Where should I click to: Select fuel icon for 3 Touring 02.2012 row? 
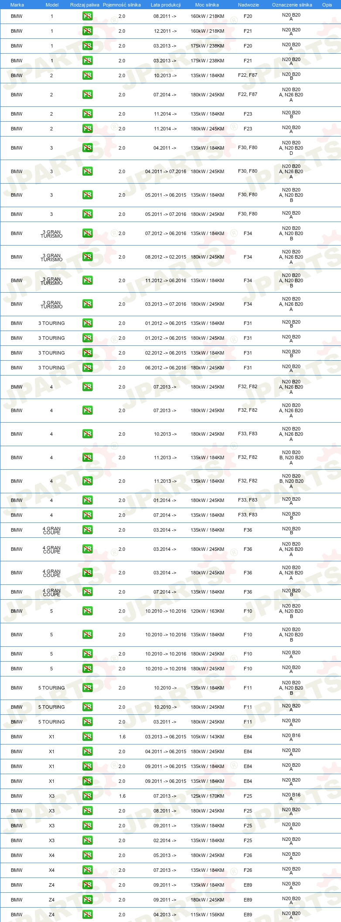pyautogui.click(x=87, y=353)
